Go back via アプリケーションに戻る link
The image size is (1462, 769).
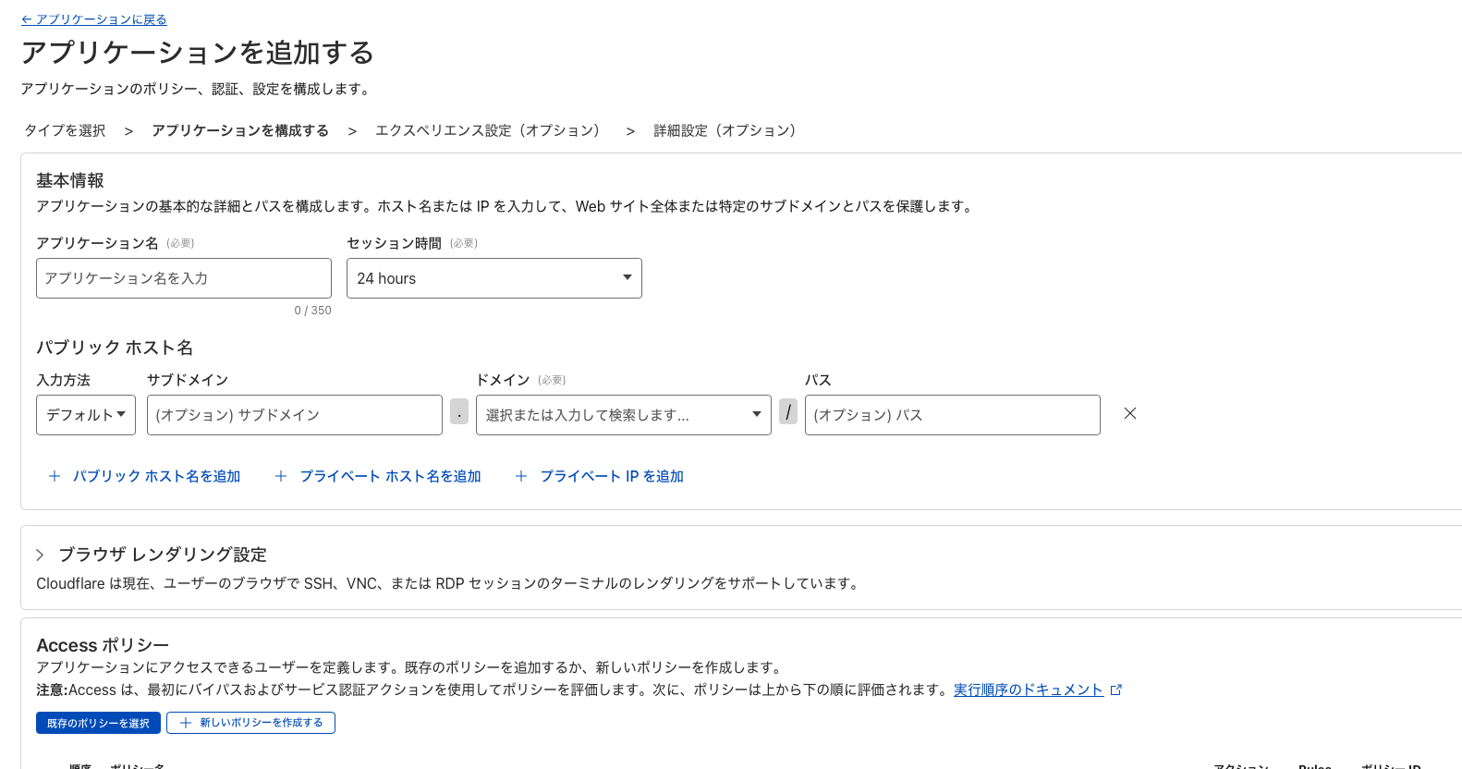pyautogui.click(x=94, y=19)
